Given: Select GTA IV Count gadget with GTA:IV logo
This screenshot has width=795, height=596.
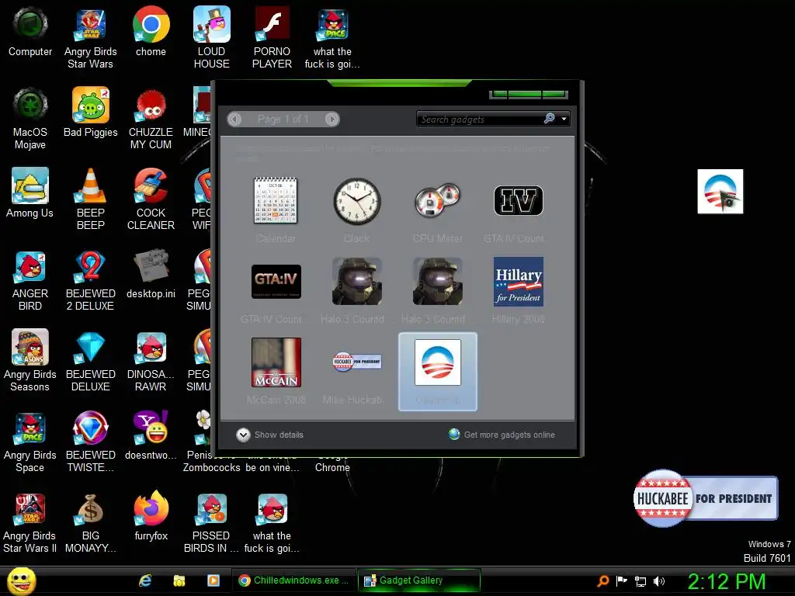Looking at the screenshot, I should pyautogui.click(x=276, y=281).
